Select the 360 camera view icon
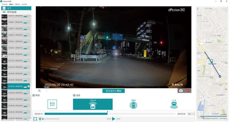This screenshot has width=229, height=122. point(133,104)
